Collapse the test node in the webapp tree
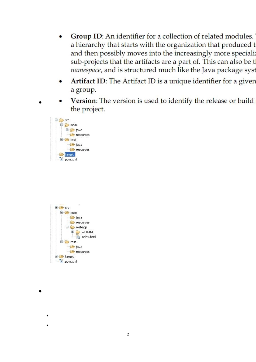 point(61,242)
